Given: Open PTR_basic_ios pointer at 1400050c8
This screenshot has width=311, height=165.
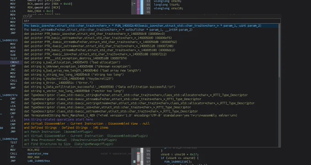Looking at the screenshot, I should pos(150,34).
